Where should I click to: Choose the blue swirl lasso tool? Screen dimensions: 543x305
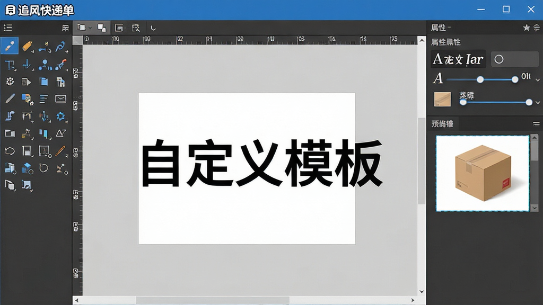click(x=60, y=47)
